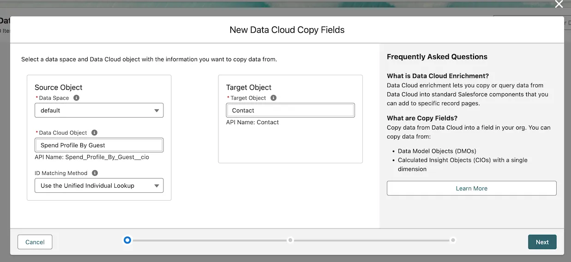This screenshot has height=262, width=571.
Task: Click the Data Space info icon
Action: point(77,98)
